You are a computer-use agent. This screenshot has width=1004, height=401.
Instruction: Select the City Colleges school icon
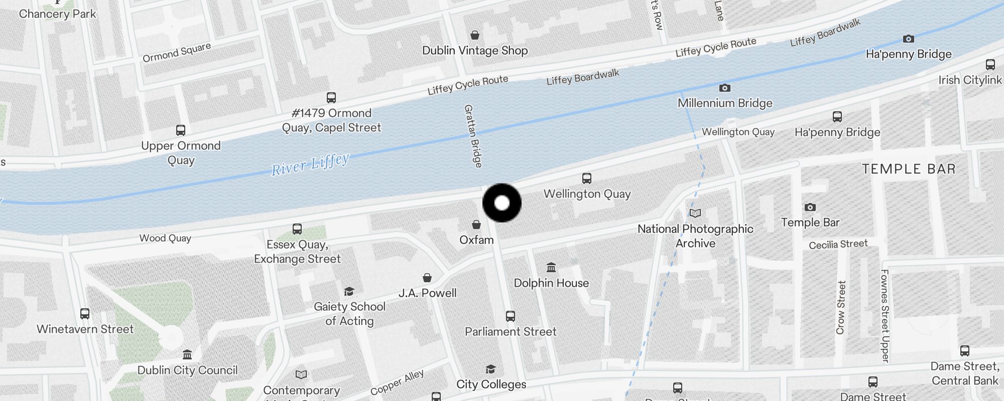[x=491, y=369]
